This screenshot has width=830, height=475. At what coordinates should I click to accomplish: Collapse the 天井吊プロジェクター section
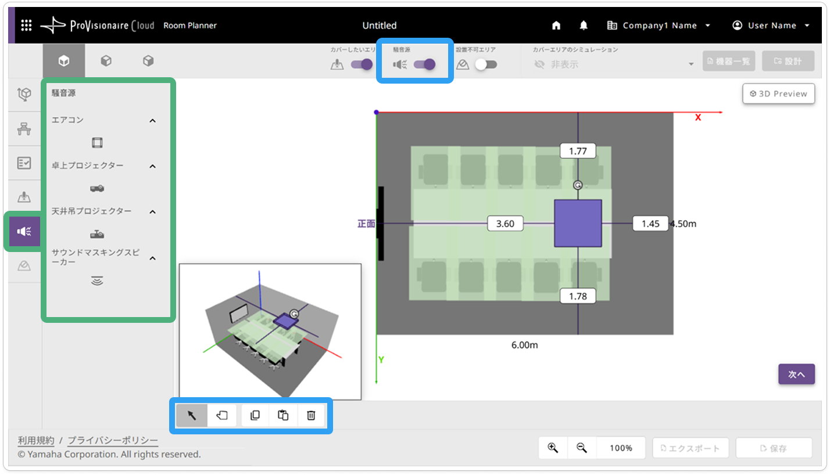pos(153,212)
